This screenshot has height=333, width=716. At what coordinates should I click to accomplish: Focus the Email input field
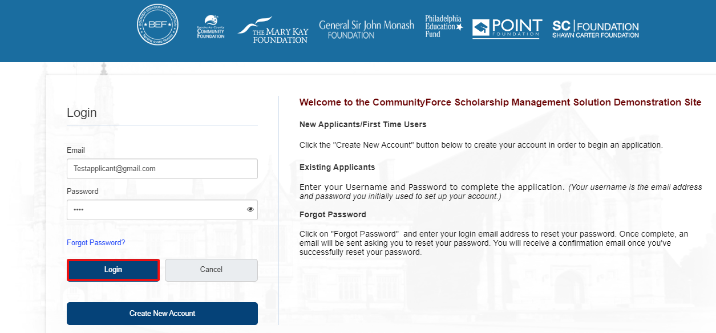tap(162, 169)
